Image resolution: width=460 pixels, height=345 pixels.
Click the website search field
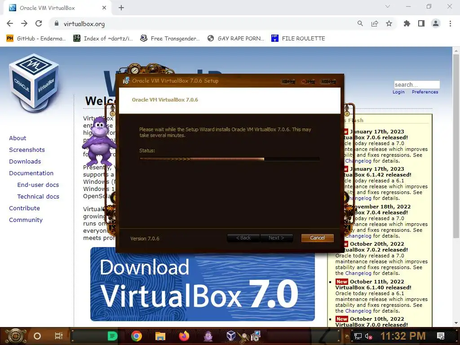point(416,85)
